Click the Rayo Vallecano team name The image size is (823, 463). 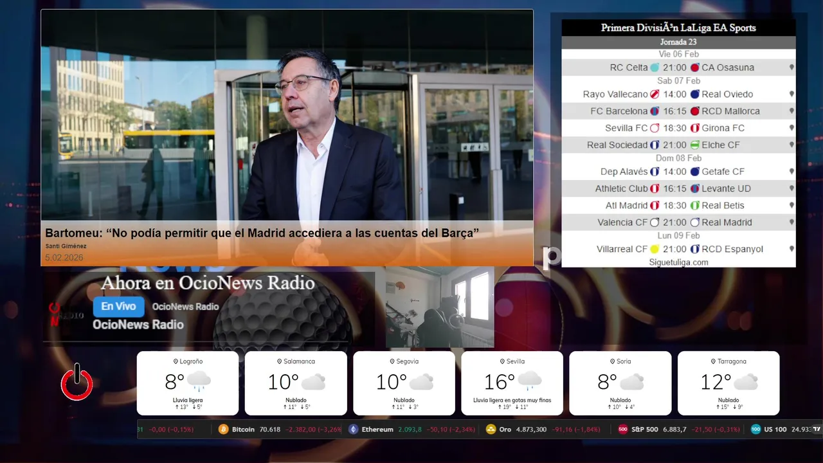(615, 94)
